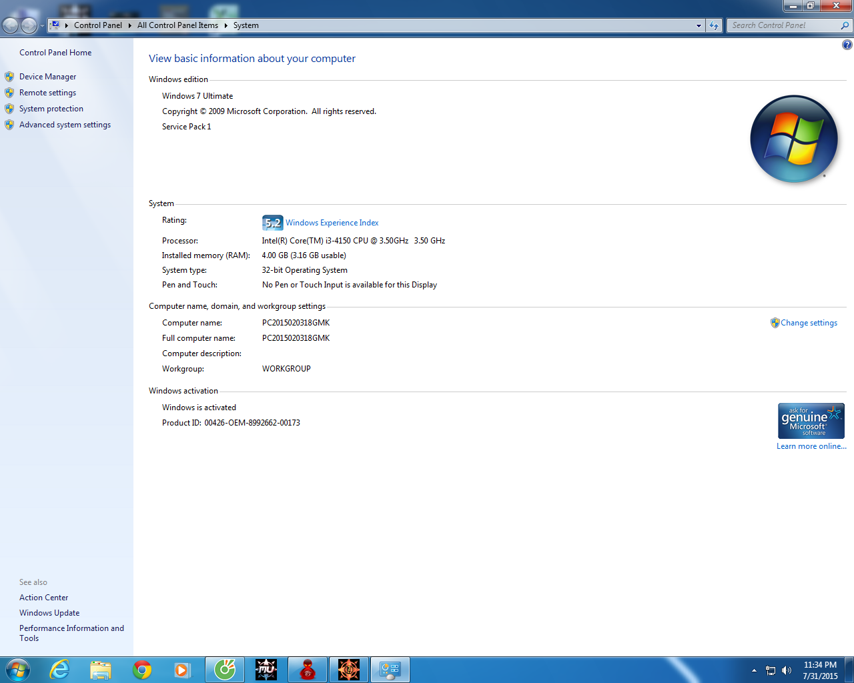
Task: Switch to the orange emblem taskbar app
Action: pos(349,670)
